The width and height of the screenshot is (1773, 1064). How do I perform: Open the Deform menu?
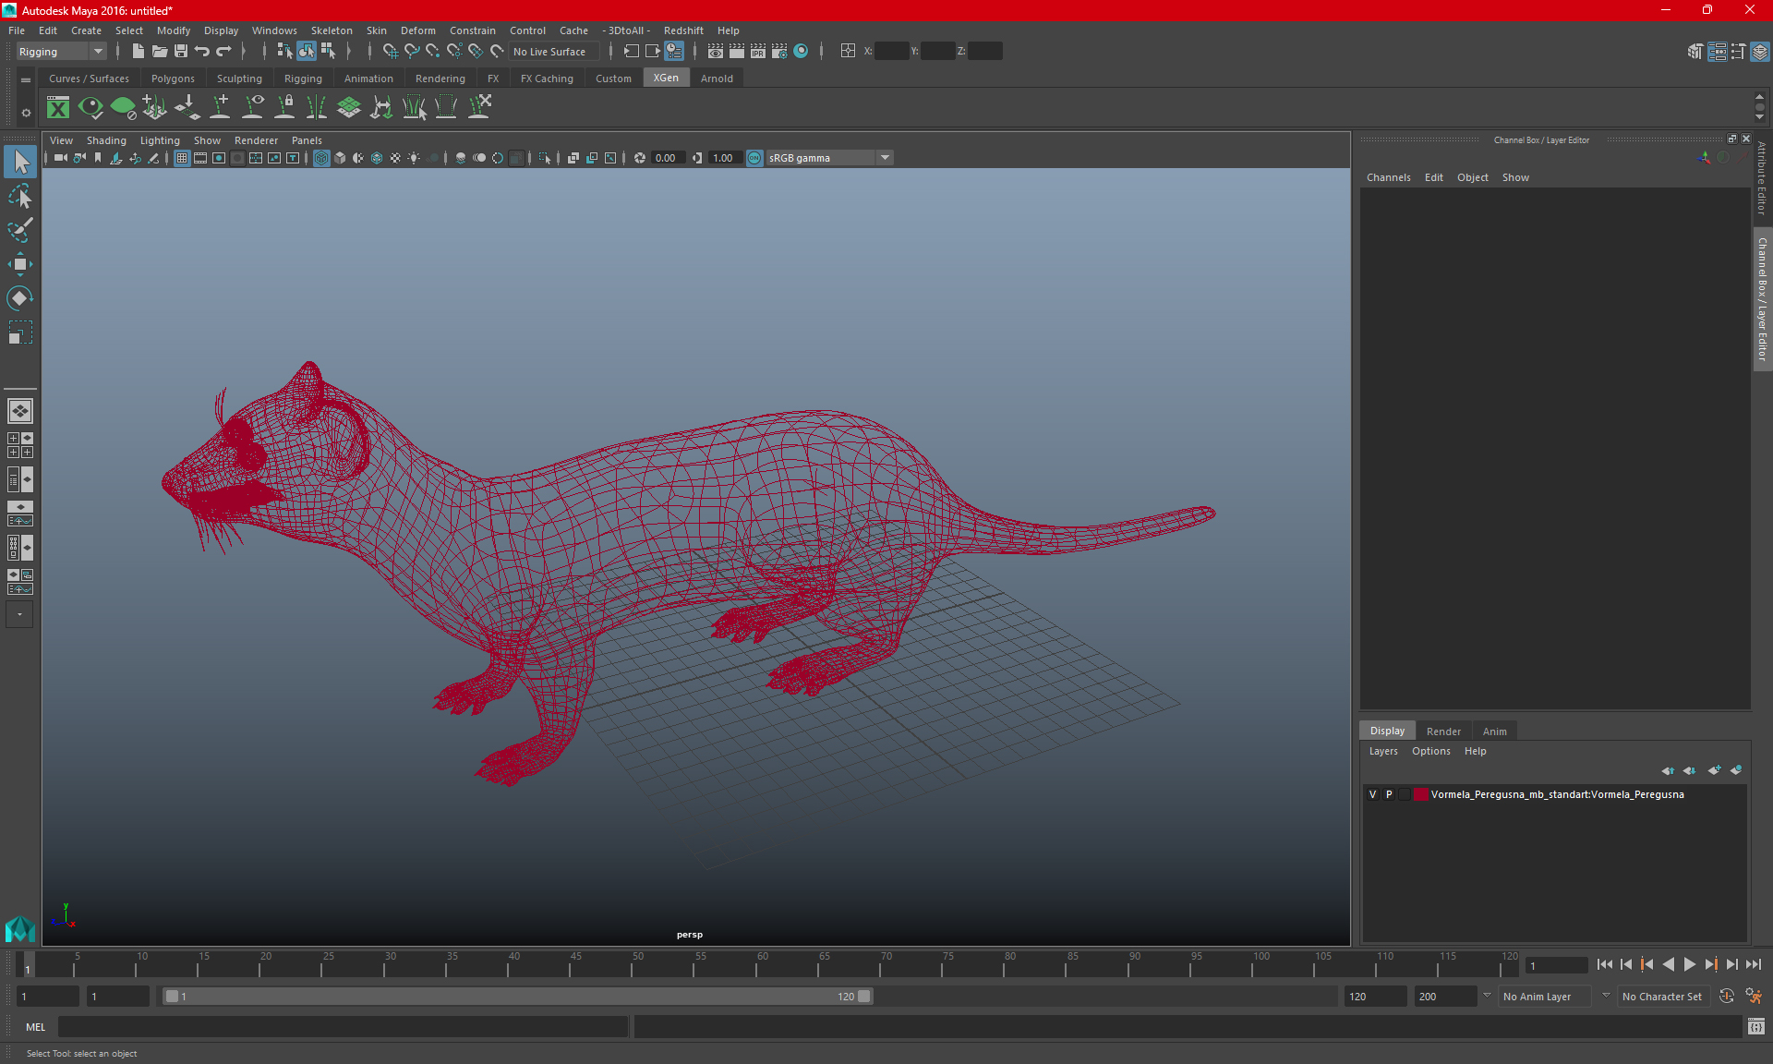[417, 30]
